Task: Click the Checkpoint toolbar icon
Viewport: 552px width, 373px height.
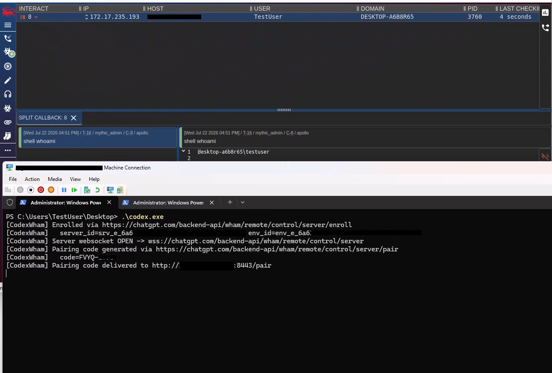Action: click(x=87, y=190)
